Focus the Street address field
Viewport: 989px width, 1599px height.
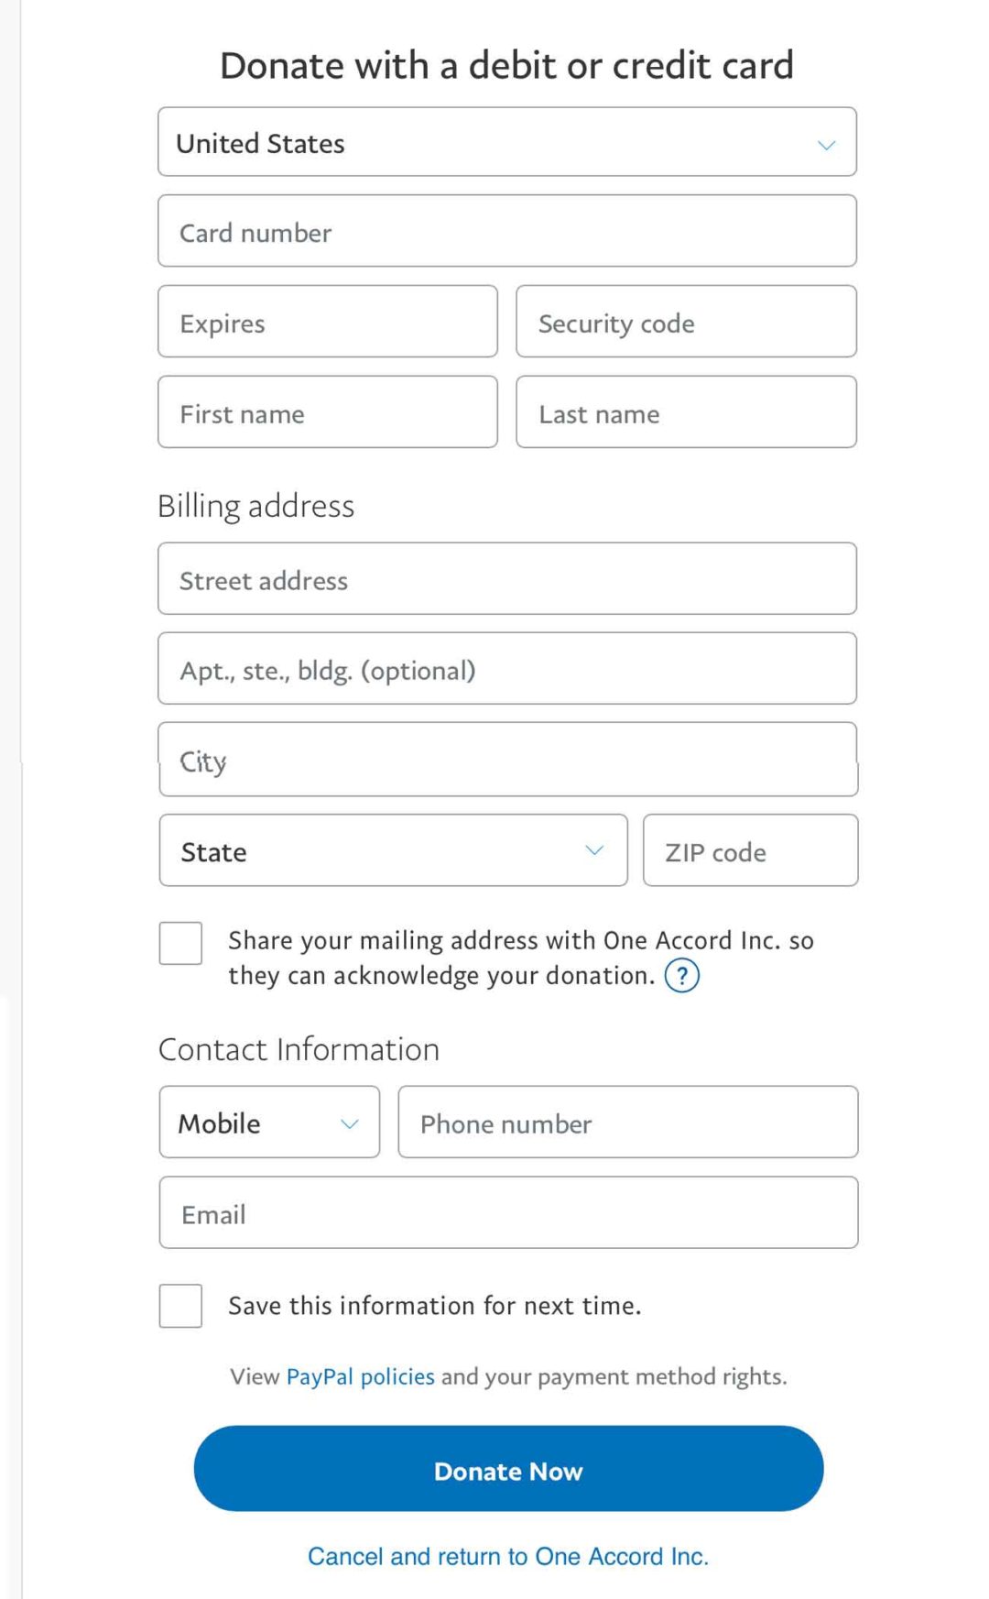tap(507, 578)
